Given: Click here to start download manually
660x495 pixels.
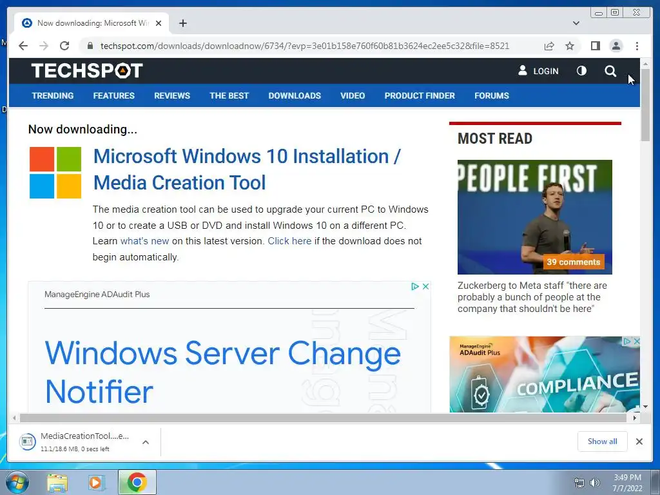Looking at the screenshot, I should coord(289,241).
